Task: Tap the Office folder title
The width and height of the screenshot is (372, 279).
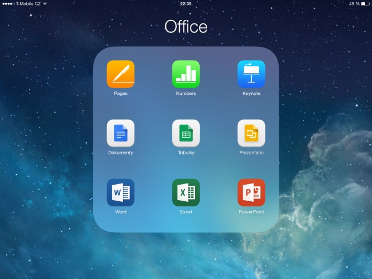Action: click(x=186, y=26)
